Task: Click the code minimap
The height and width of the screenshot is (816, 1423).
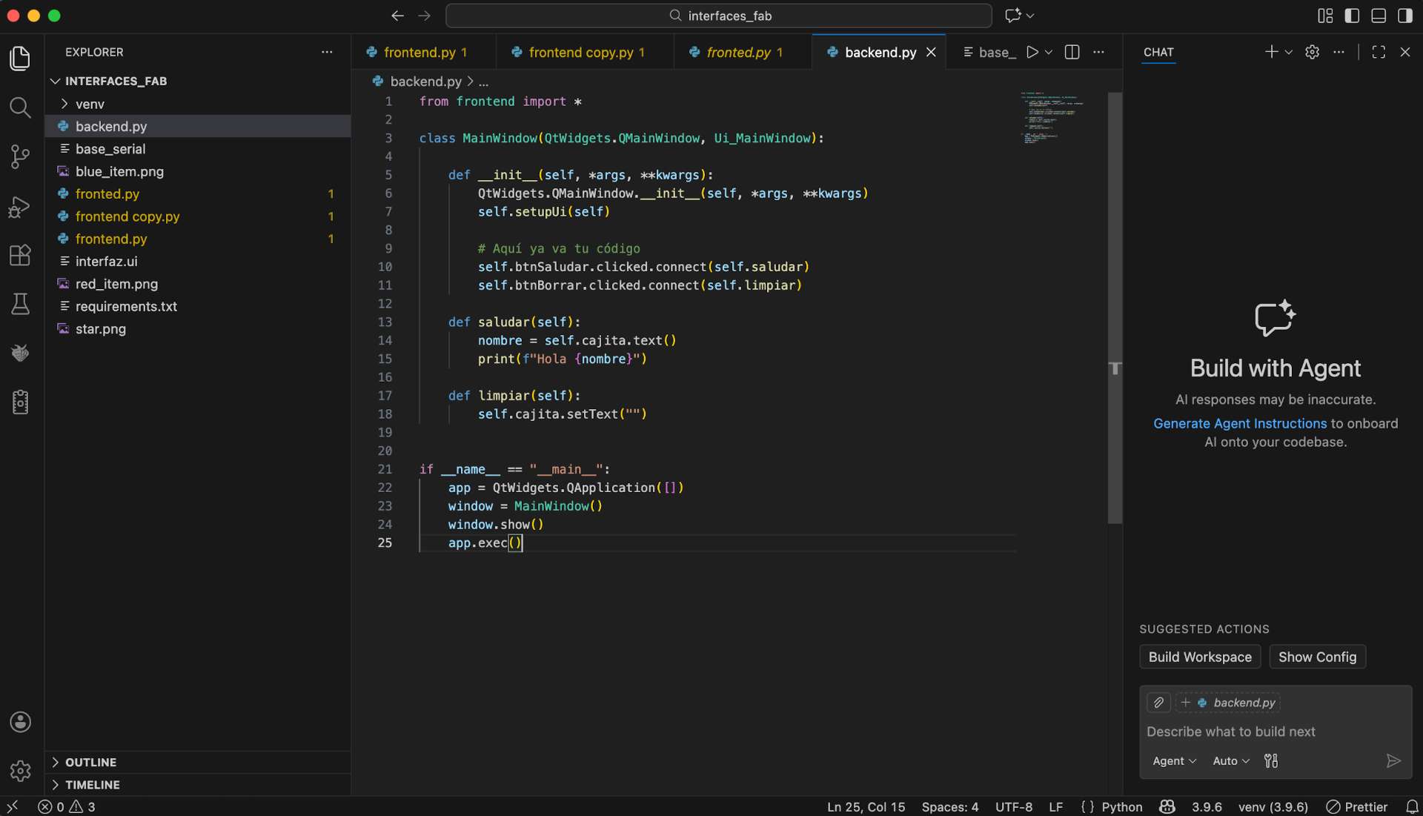Action: tap(1052, 117)
